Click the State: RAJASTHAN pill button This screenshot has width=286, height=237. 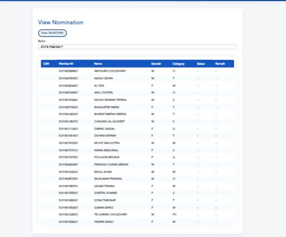[52, 33]
